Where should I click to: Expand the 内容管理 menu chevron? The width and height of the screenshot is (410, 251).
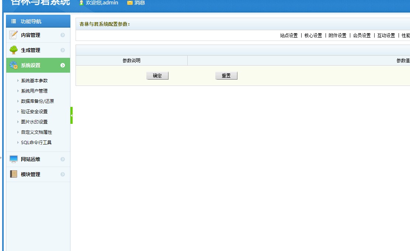[x=62, y=35]
